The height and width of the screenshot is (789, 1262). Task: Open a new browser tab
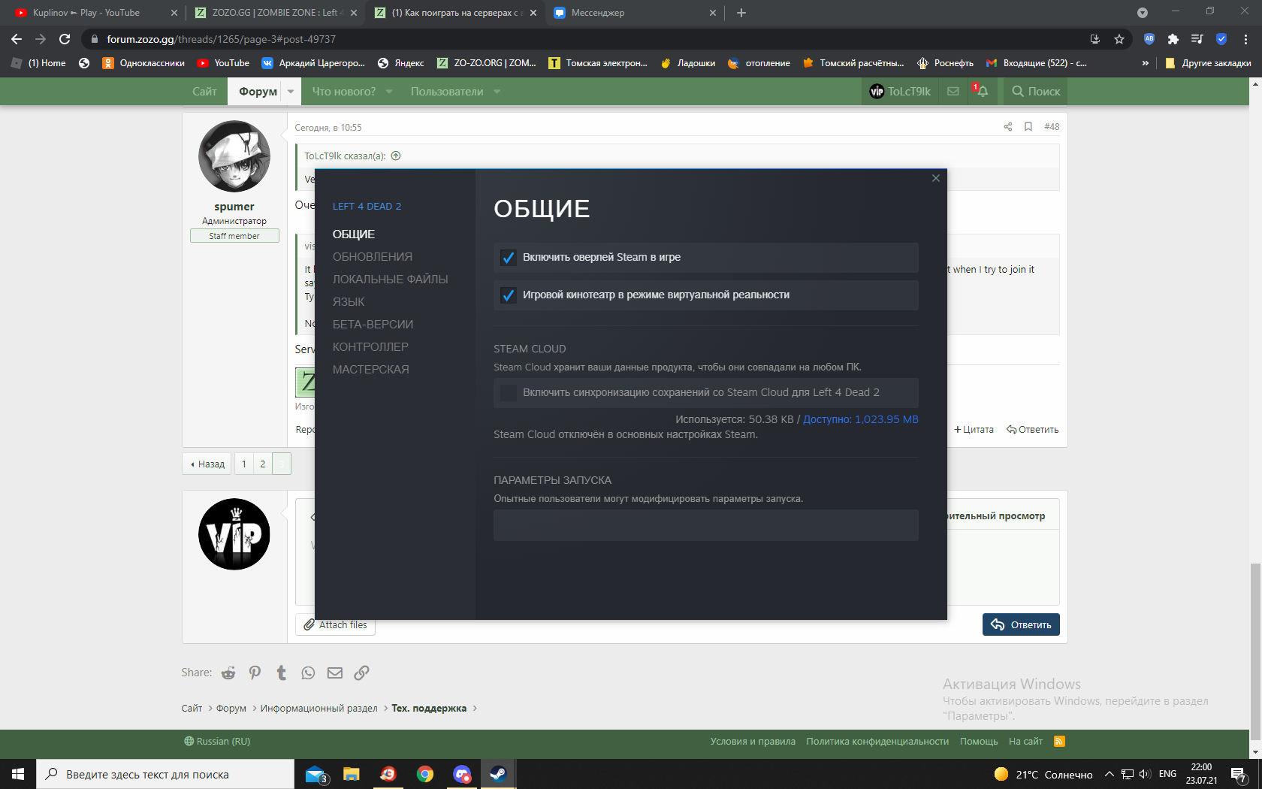[741, 13]
